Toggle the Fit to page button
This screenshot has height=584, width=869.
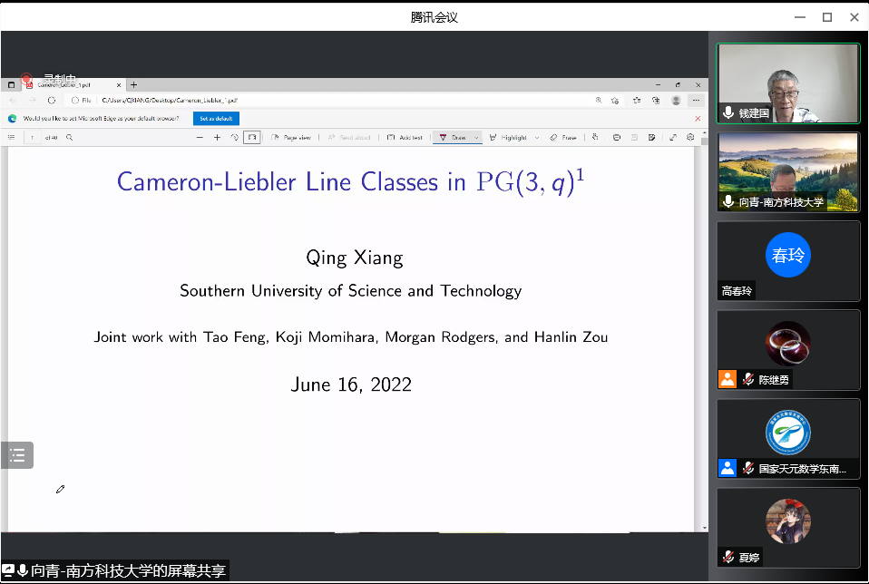(x=251, y=138)
